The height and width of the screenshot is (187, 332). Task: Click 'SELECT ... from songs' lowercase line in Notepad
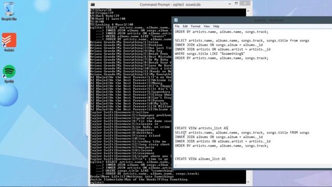(242, 41)
